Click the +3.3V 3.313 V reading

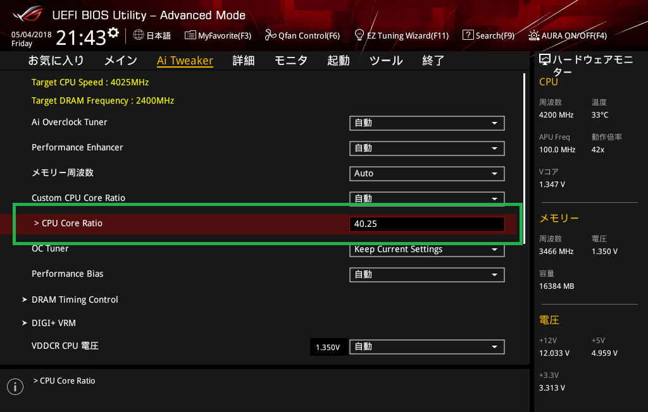[552, 387]
